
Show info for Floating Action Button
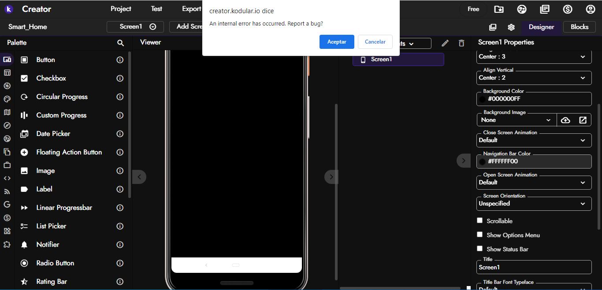(120, 152)
